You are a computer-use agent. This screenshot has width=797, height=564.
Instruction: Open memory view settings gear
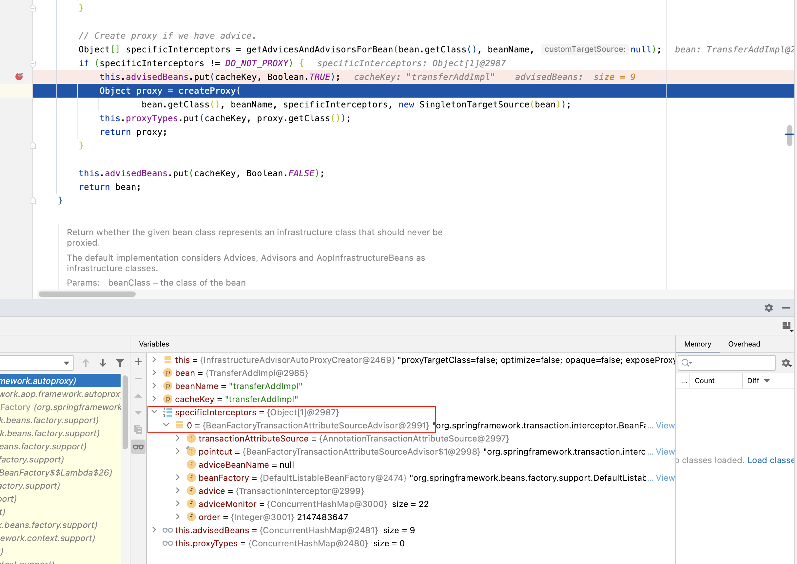786,363
